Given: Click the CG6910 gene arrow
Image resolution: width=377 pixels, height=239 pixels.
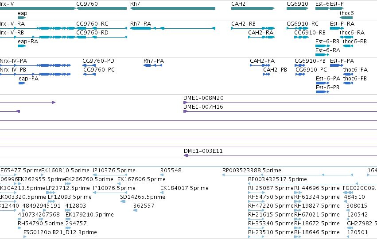Looking at the screenshot, I should [297, 8].
